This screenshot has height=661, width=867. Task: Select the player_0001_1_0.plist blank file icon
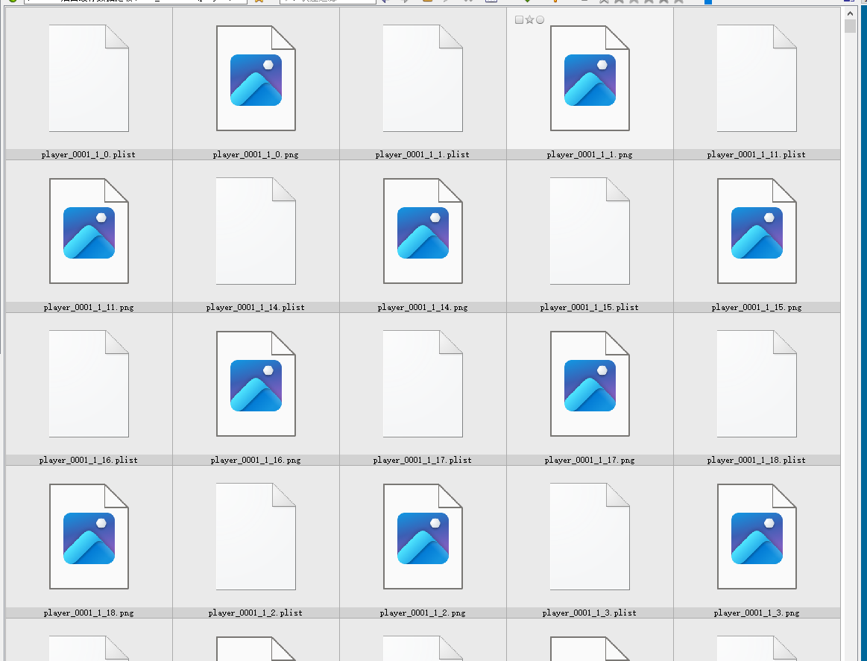[x=89, y=78]
